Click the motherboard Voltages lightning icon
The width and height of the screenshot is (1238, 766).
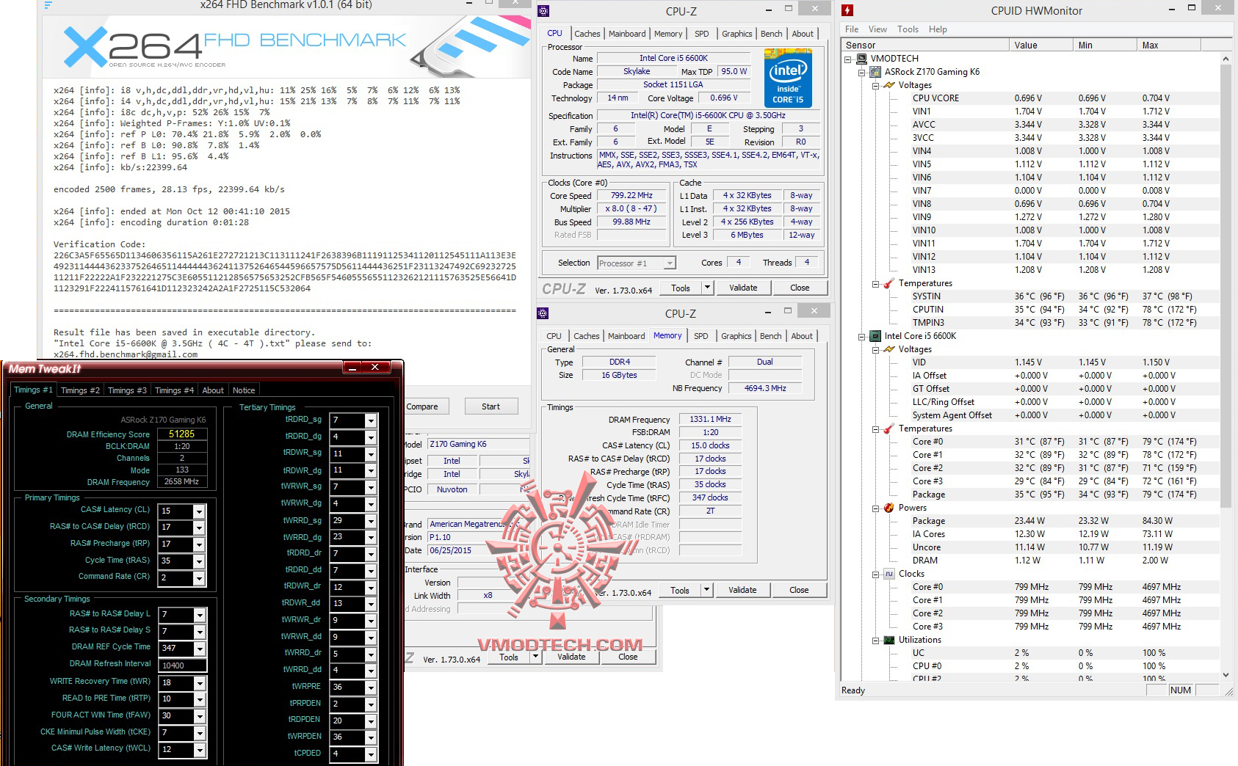pyautogui.click(x=889, y=85)
